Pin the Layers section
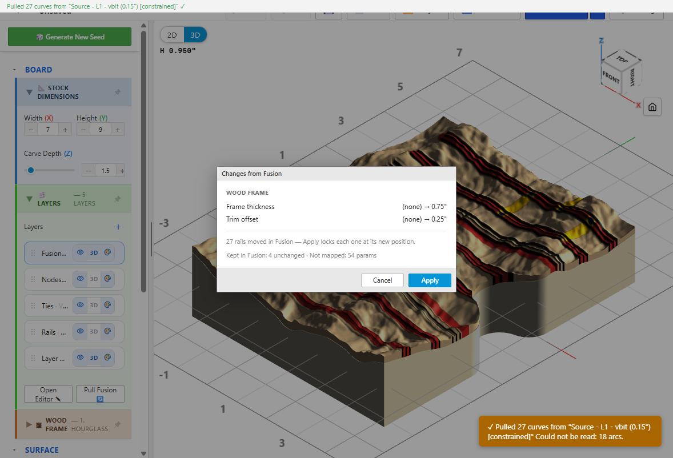Screen dimensions: 673x458 [118, 199]
